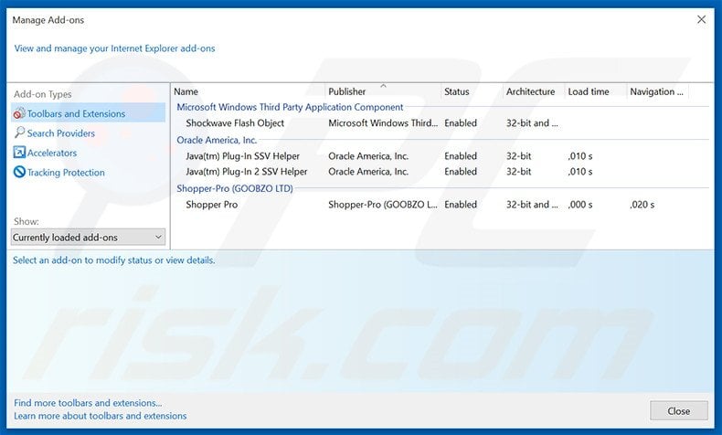722x435 pixels.
Task: Select Java Plug-In 2 SSV Helper row
Action: pyautogui.click(x=246, y=172)
